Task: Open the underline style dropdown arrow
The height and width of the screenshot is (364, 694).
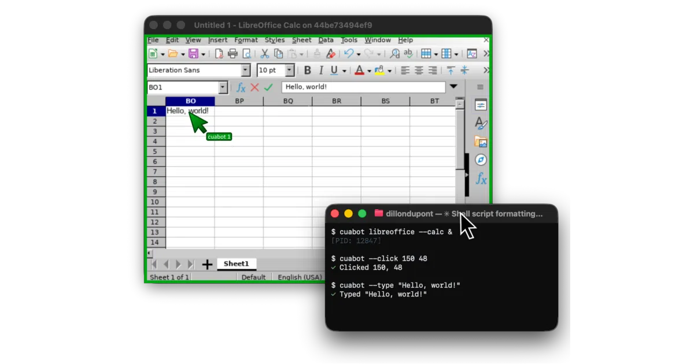Action: [344, 71]
